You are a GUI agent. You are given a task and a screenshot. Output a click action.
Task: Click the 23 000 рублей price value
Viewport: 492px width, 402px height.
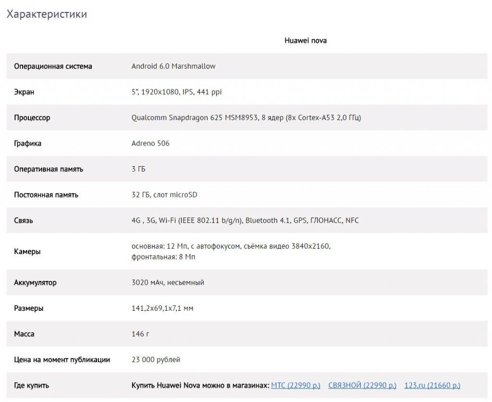(x=156, y=359)
